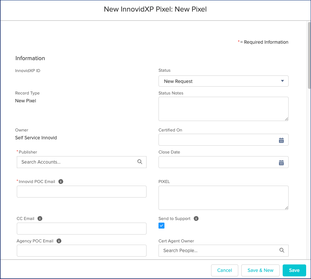Focus the Cert Agent Owner search field

tap(223, 251)
